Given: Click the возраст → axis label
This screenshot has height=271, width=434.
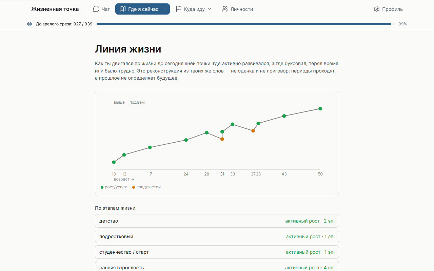Looking at the screenshot, I should coord(124,179).
